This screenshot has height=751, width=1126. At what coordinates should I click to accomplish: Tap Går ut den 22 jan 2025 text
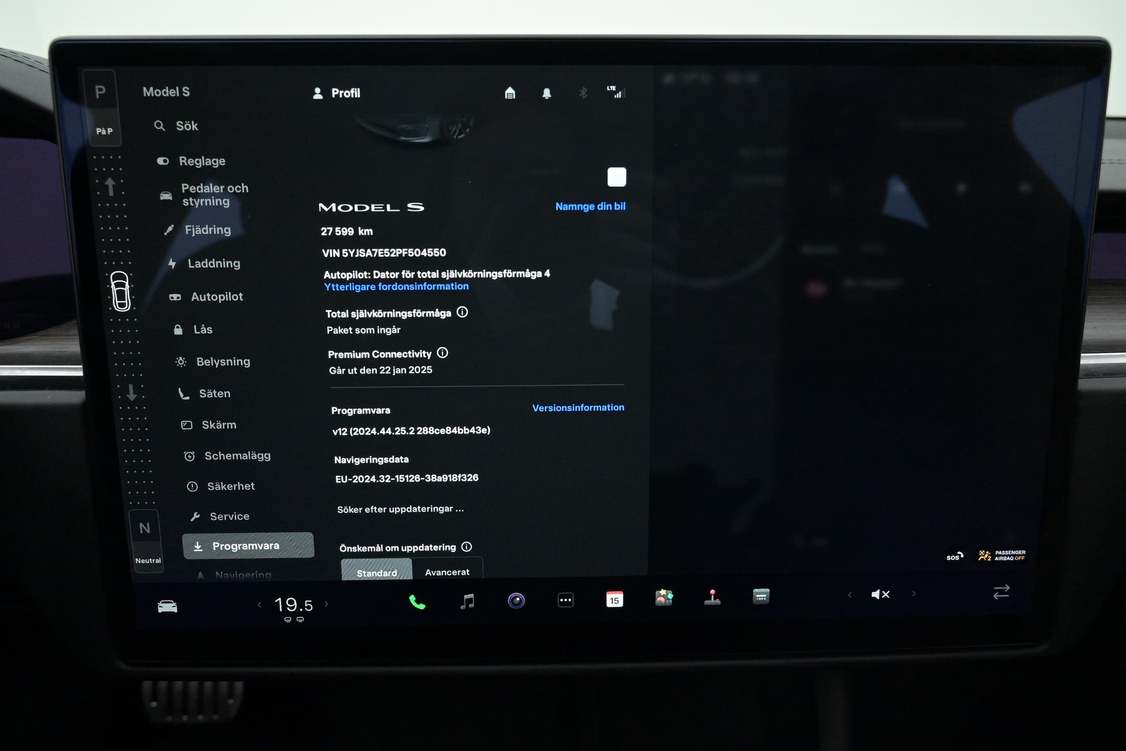pos(381,370)
